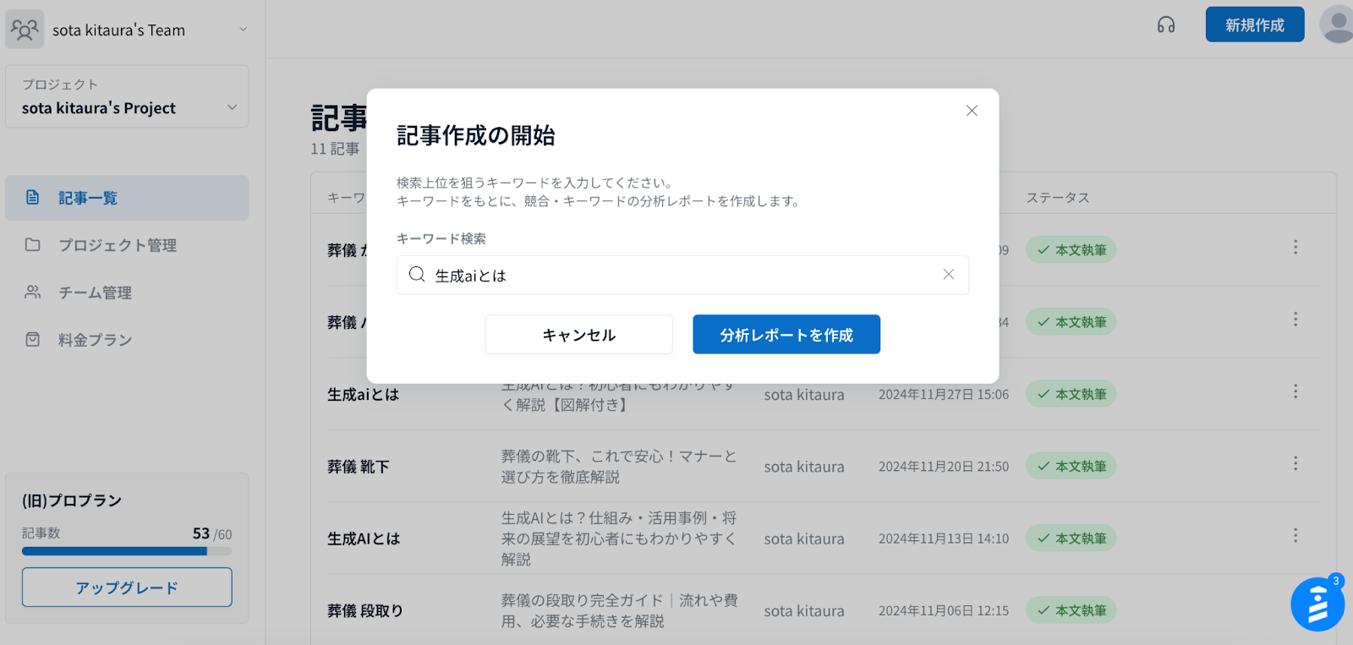Click the 記事一覧 document icon
Screen dimensions: 1353x645
coord(33,198)
